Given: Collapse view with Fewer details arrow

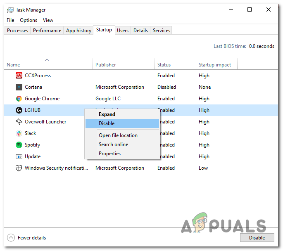Looking at the screenshot, I should [11, 238].
